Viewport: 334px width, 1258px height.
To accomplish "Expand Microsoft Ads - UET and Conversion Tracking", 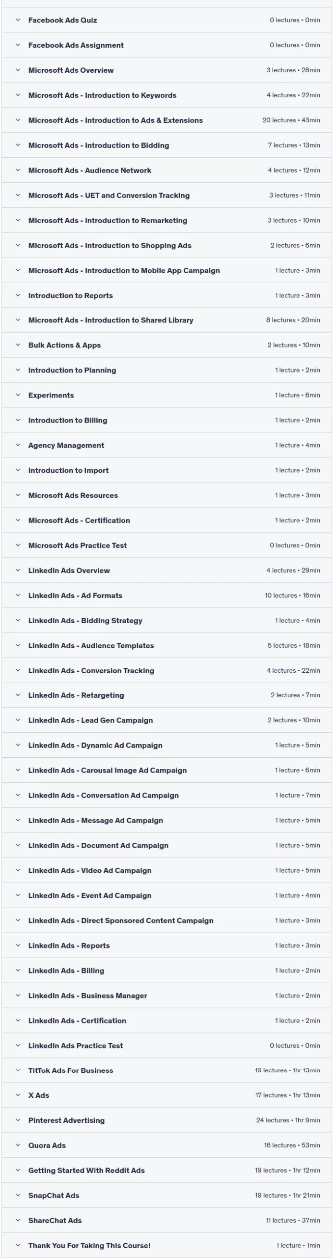I will click(x=167, y=195).
